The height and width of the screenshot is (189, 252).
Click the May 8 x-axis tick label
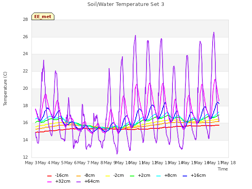click(x=97, y=163)
